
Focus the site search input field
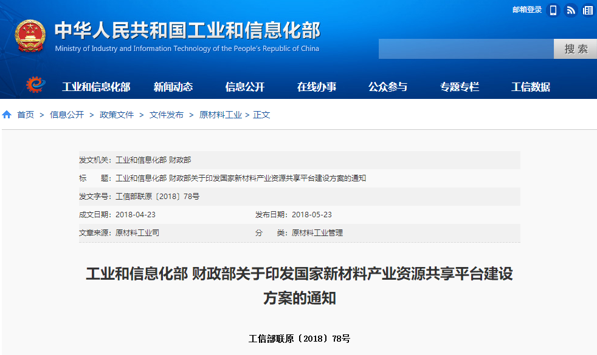[x=466, y=49]
